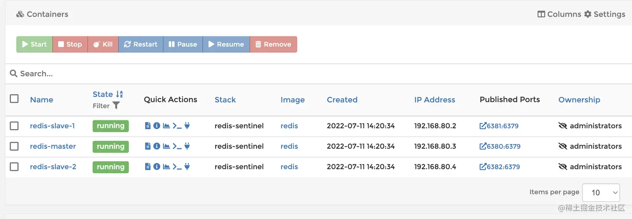This screenshot has height=219, width=632.
Task: Open exec console icon for redis-slave-1
Action: click(x=177, y=126)
